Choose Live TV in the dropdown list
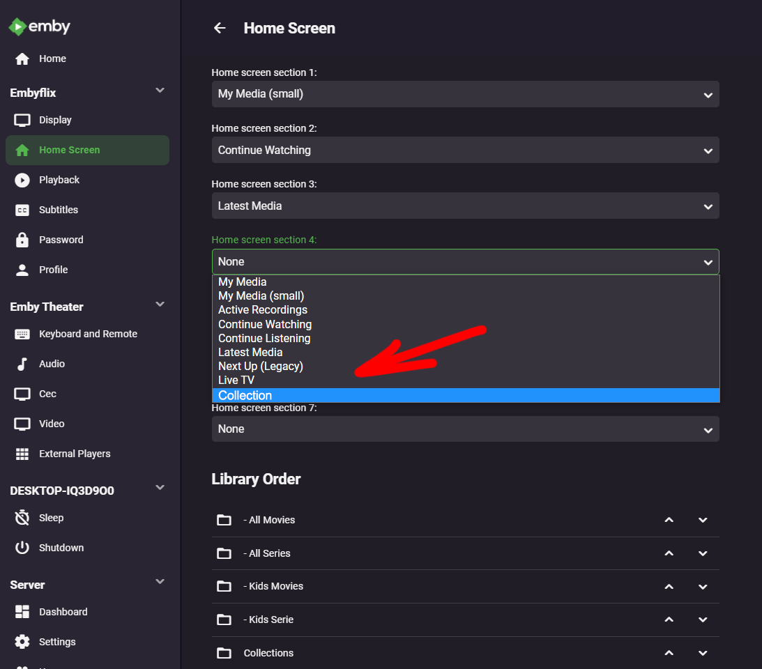The width and height of the screenshot is (762, 669). click(236, 380)
